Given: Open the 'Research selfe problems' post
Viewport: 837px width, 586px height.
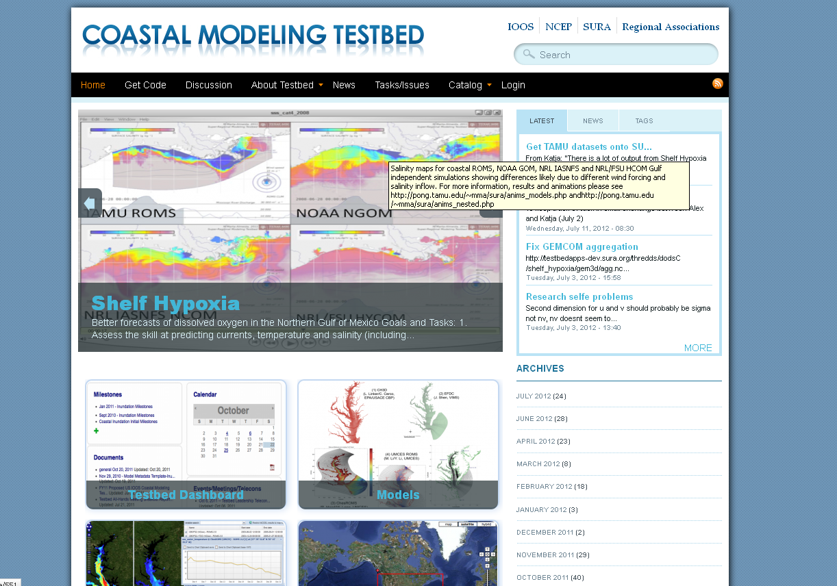Looking at the screenshot, I should coord(579,296).
